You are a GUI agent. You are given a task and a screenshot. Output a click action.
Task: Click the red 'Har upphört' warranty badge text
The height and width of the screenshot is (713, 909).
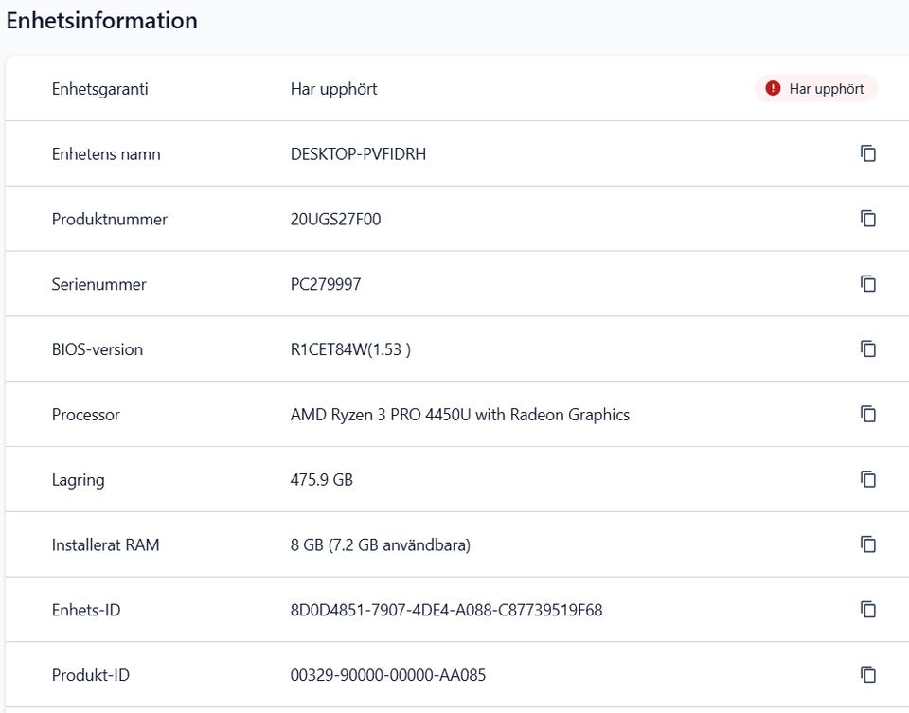(x=826, y=89)
